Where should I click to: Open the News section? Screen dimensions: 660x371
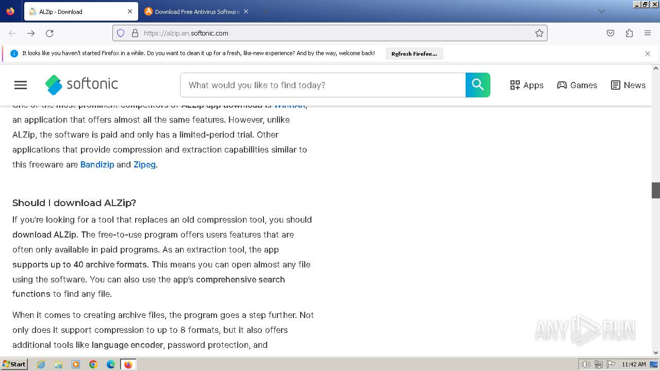pyautogui.click(x=628, y=85)
